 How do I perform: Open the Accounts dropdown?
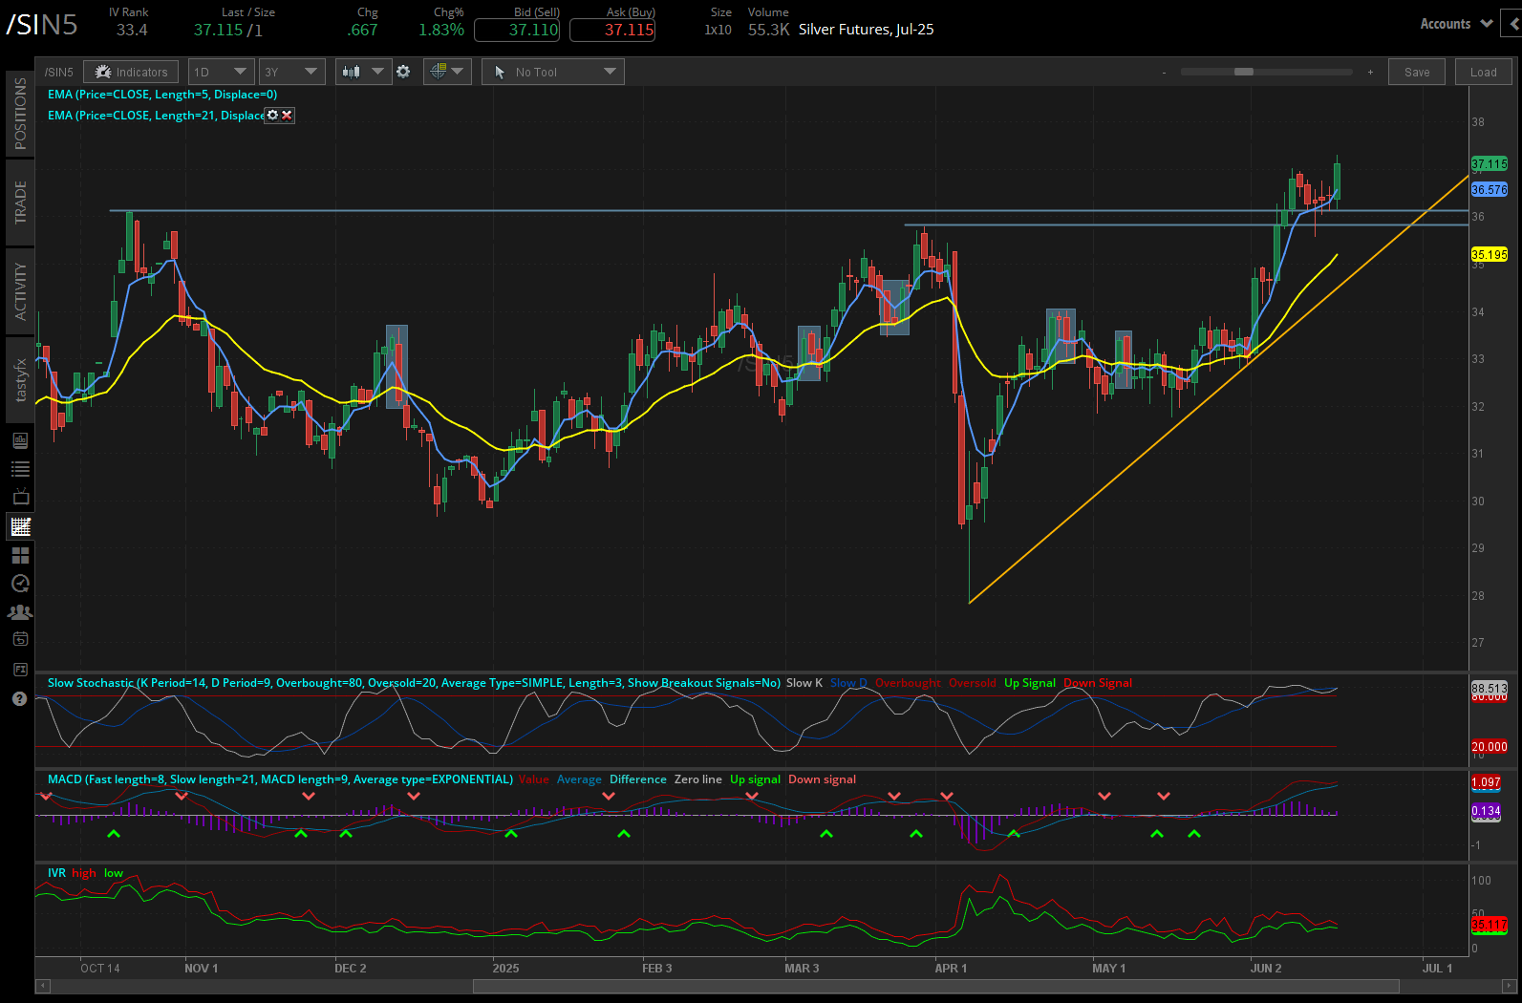click(1456, 24)
